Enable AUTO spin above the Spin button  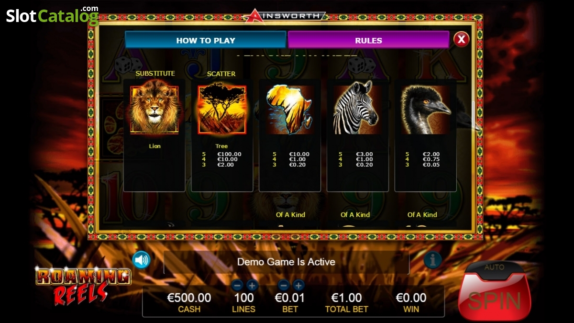[x=495, y=267]
